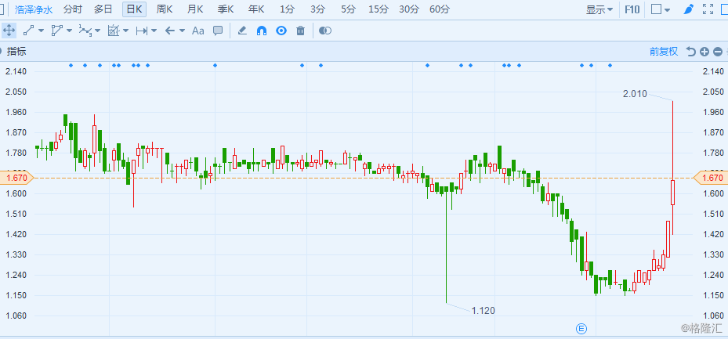Toggle drawings visibility with the eye icon
Viewport: 728px width, 339px height.
tap(281, 31)
